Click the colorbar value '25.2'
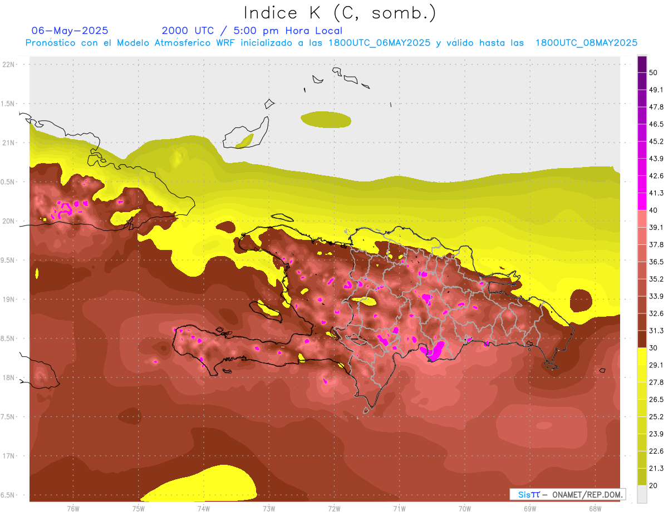668x516 pixels. tap(656, 417)
